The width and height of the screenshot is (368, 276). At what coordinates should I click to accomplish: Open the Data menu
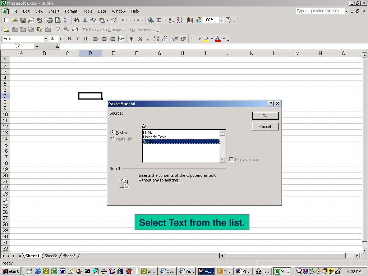tap(102, 11)
